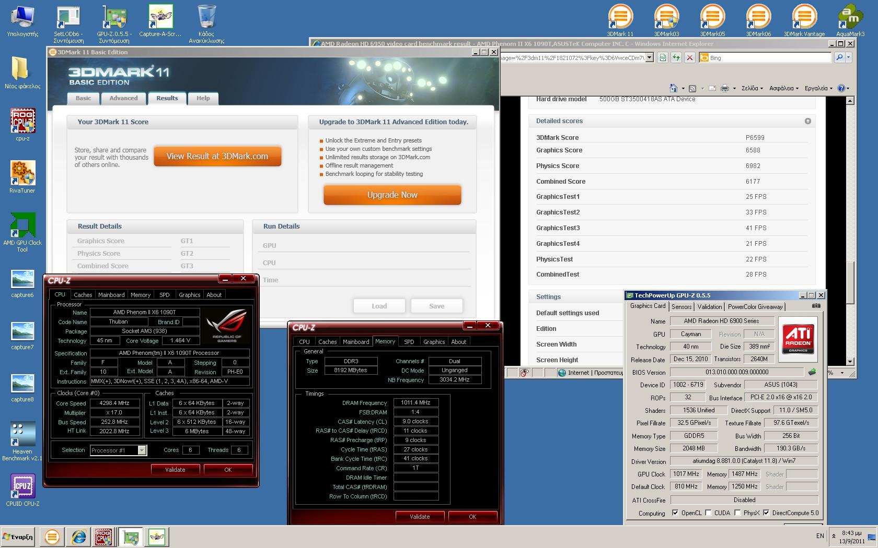Click the Upgrade Now button

coord(392,195)
